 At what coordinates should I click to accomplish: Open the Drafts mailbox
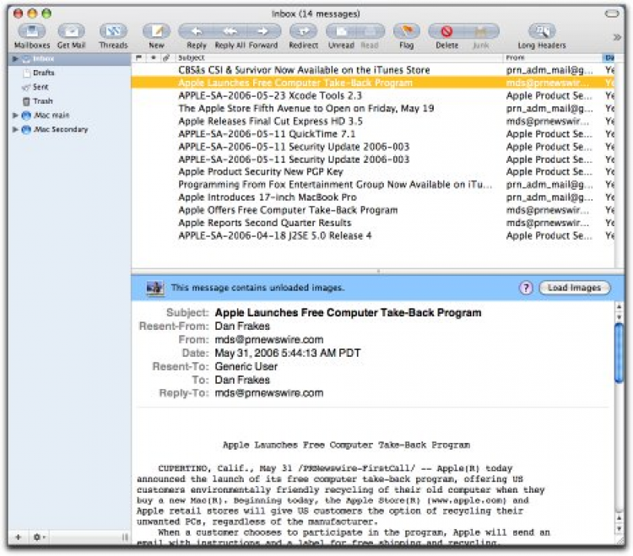click(x=44, y=73)
